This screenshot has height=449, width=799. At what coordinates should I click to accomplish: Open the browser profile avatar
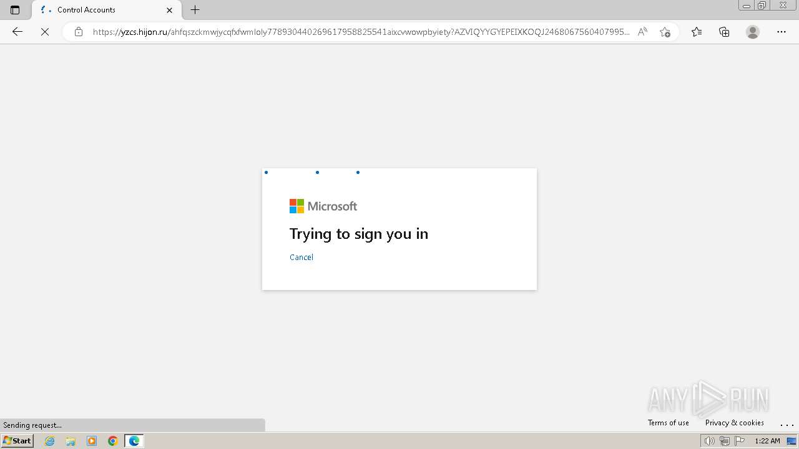tap(753, 32)
